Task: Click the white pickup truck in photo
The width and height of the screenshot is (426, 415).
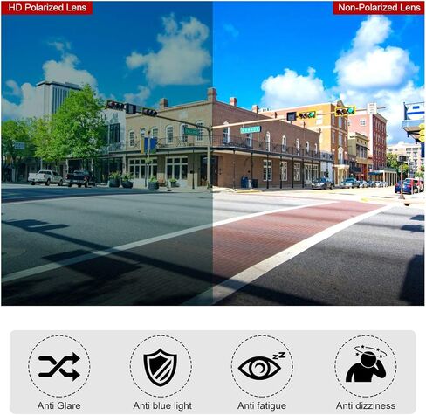Action: 45,177
